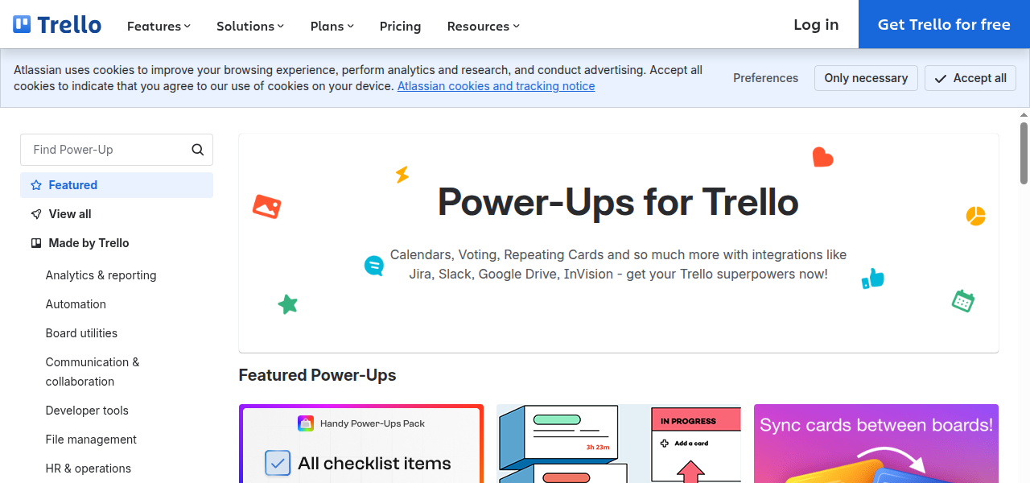Select the Featured star icon in sidebar
1030x483 pixels.
pos(35,185)
